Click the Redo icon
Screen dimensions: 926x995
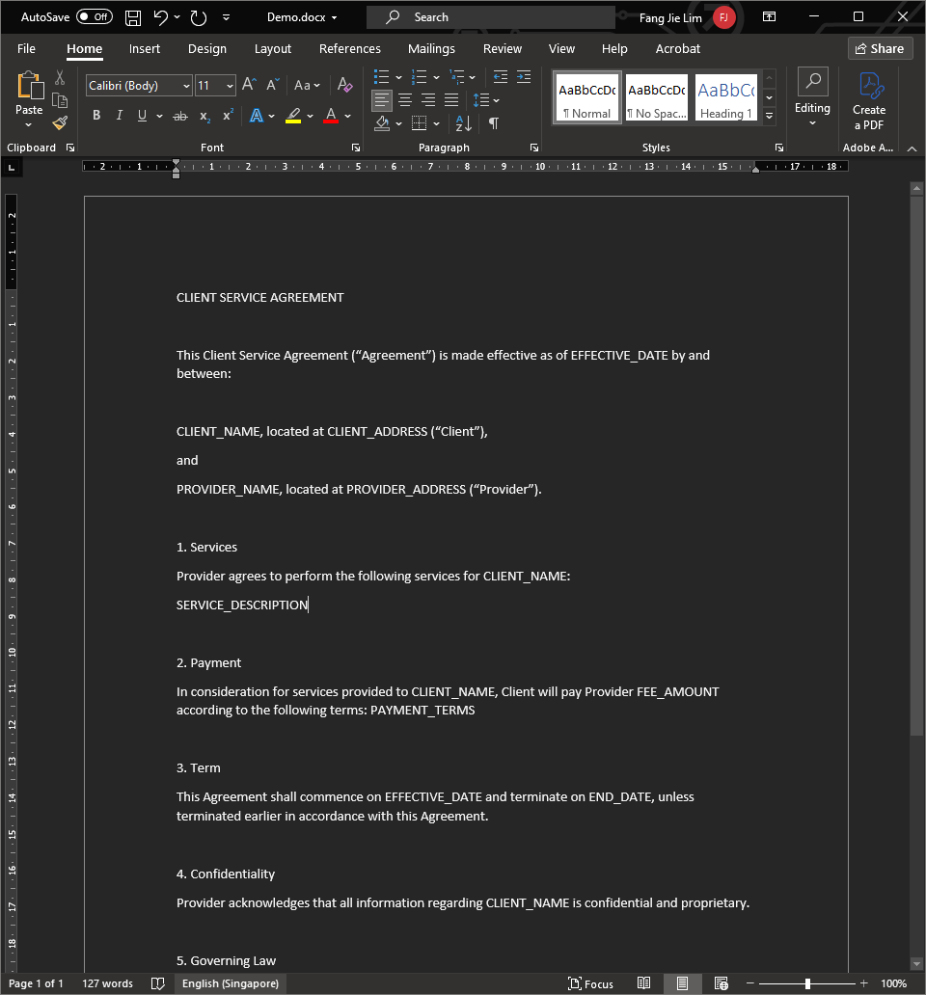pyautogui.click(x=199, y=17)
